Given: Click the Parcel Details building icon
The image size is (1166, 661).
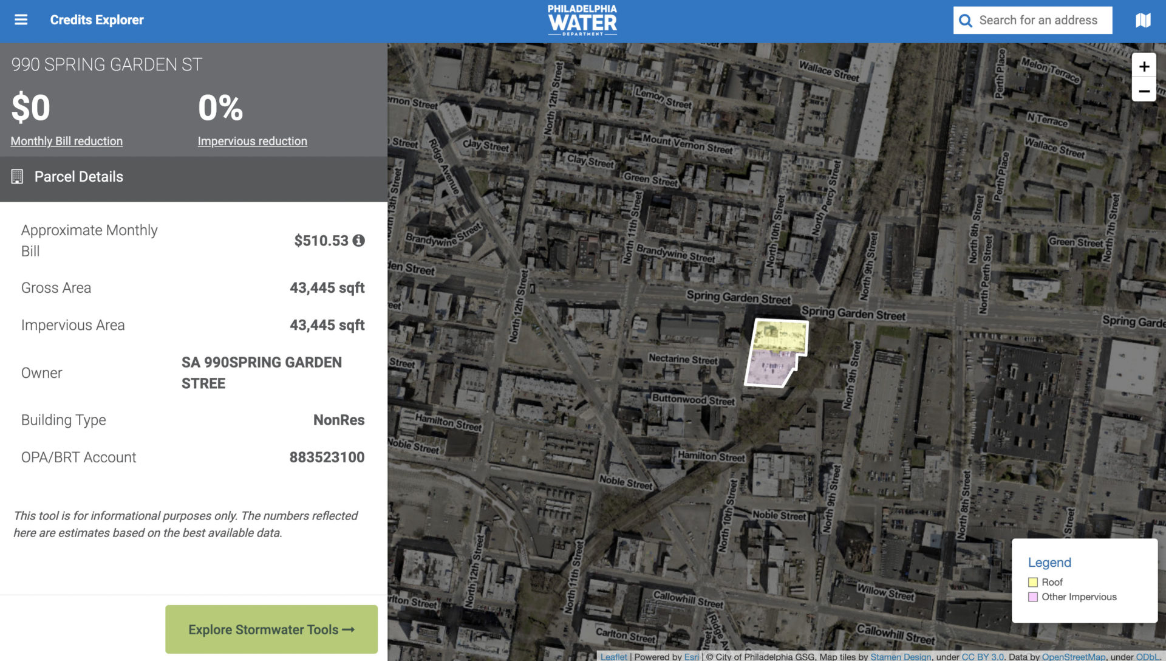Looking at the screenshot, I should [x=17, y=177].
